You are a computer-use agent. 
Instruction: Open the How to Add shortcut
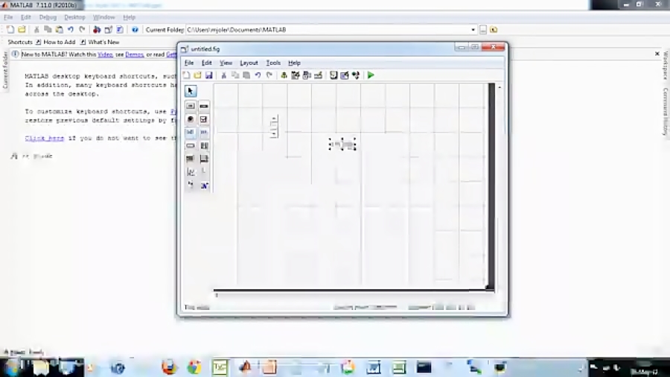click(x=56, y=42)
